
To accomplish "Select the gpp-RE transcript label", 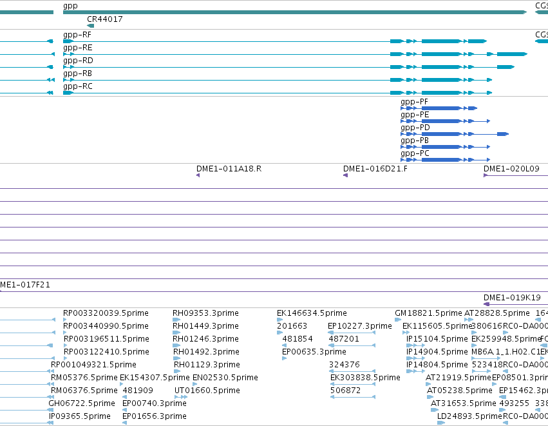I will pos(77,48).
